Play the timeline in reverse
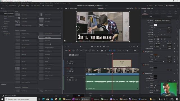Viewport: 180px width, 101px height. (x=95, y=47)
